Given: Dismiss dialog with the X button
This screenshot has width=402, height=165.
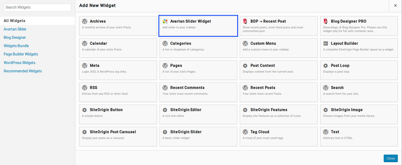Looking at the screenshot, I should 395,5.
